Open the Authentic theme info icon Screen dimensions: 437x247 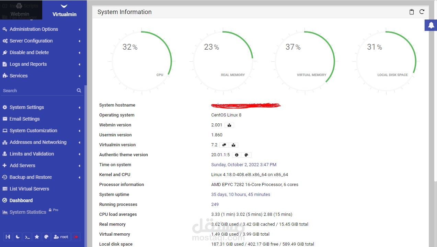(x=237, y=155)
